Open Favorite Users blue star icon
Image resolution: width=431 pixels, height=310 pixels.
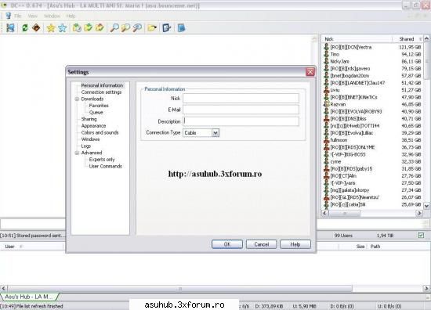[x=63, y=27]
